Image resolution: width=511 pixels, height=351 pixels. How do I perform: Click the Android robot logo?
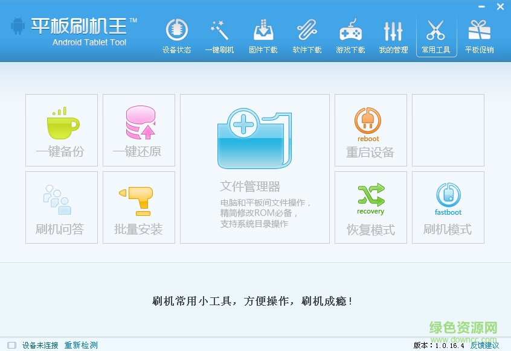[16, 27]
